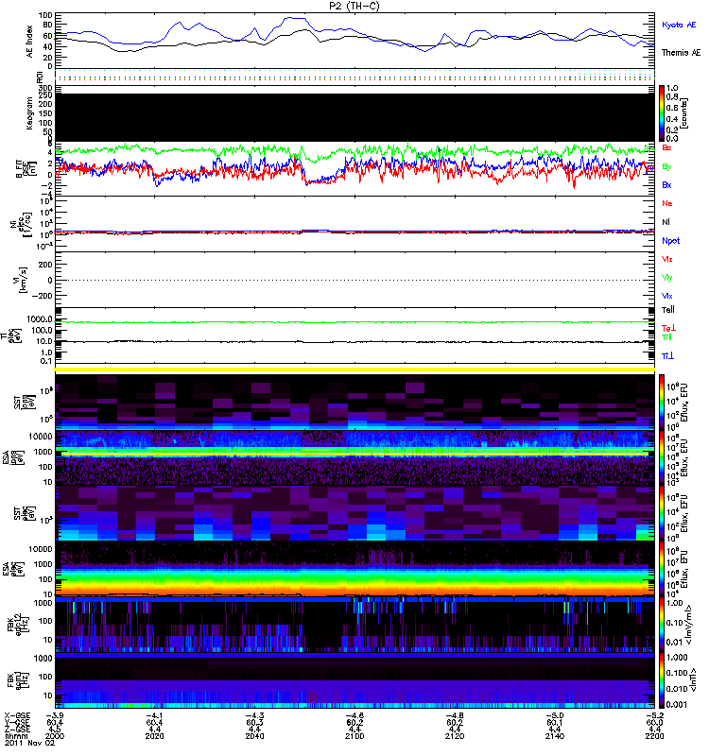The width and height of the screenshot is (709, 756).
Task: Select the red Te perpendicular legend label
Action: [x=668, y=328]
